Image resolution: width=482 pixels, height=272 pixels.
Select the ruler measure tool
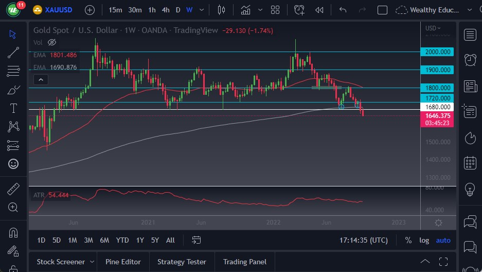[x=13, y=189]
